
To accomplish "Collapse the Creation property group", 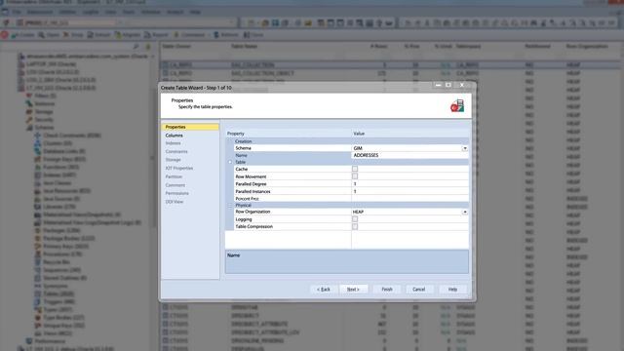I will pos(230,141).
